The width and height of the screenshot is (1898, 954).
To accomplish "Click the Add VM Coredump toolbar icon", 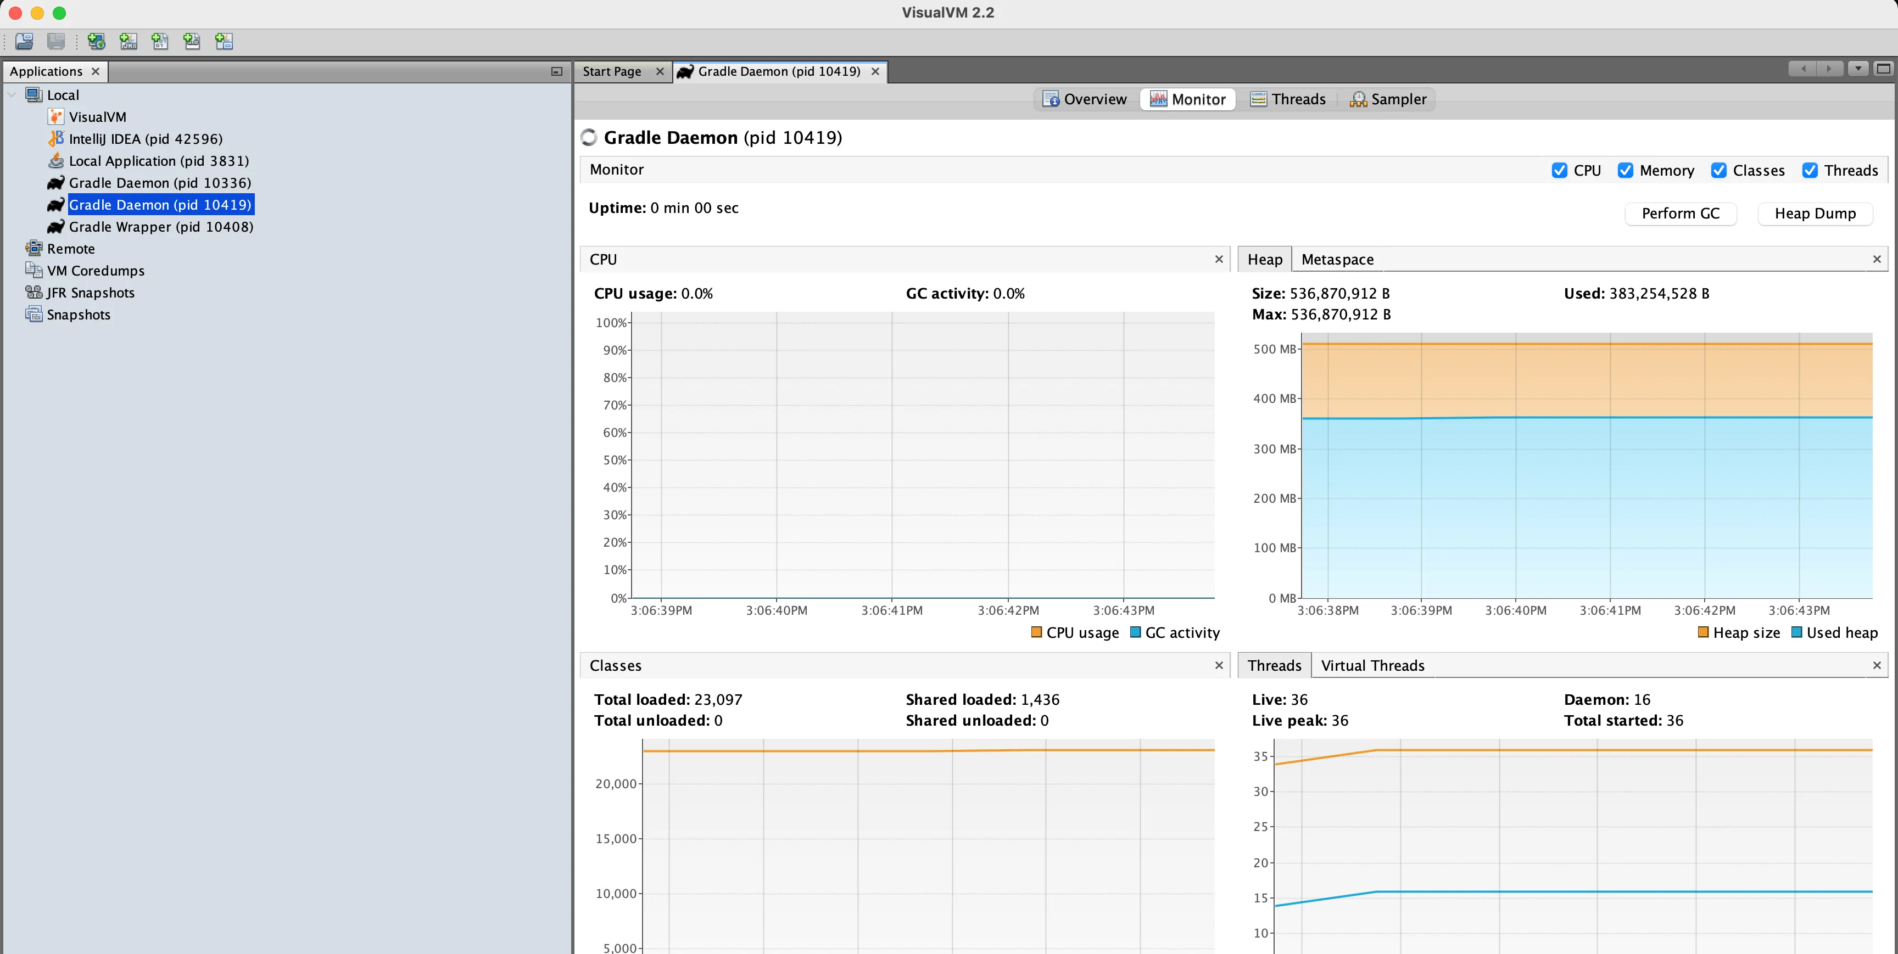I will pyautogui.click(x=160, y=41).
